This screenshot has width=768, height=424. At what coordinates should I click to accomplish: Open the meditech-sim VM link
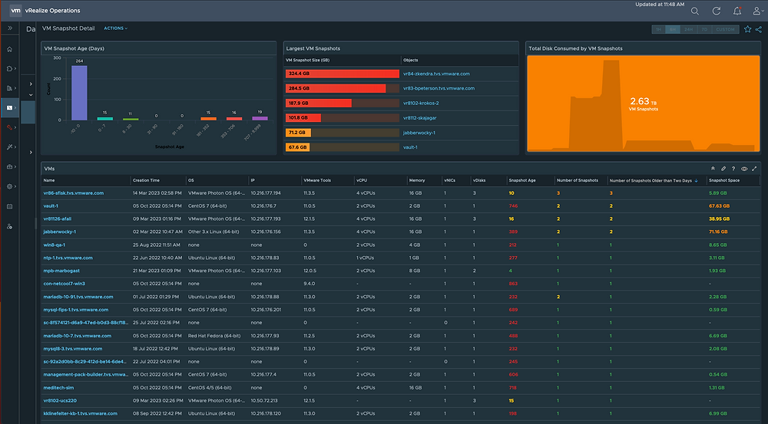[x=59, y=388]
